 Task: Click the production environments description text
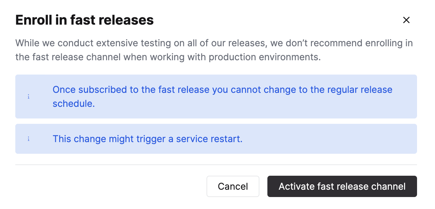(214, 50)
